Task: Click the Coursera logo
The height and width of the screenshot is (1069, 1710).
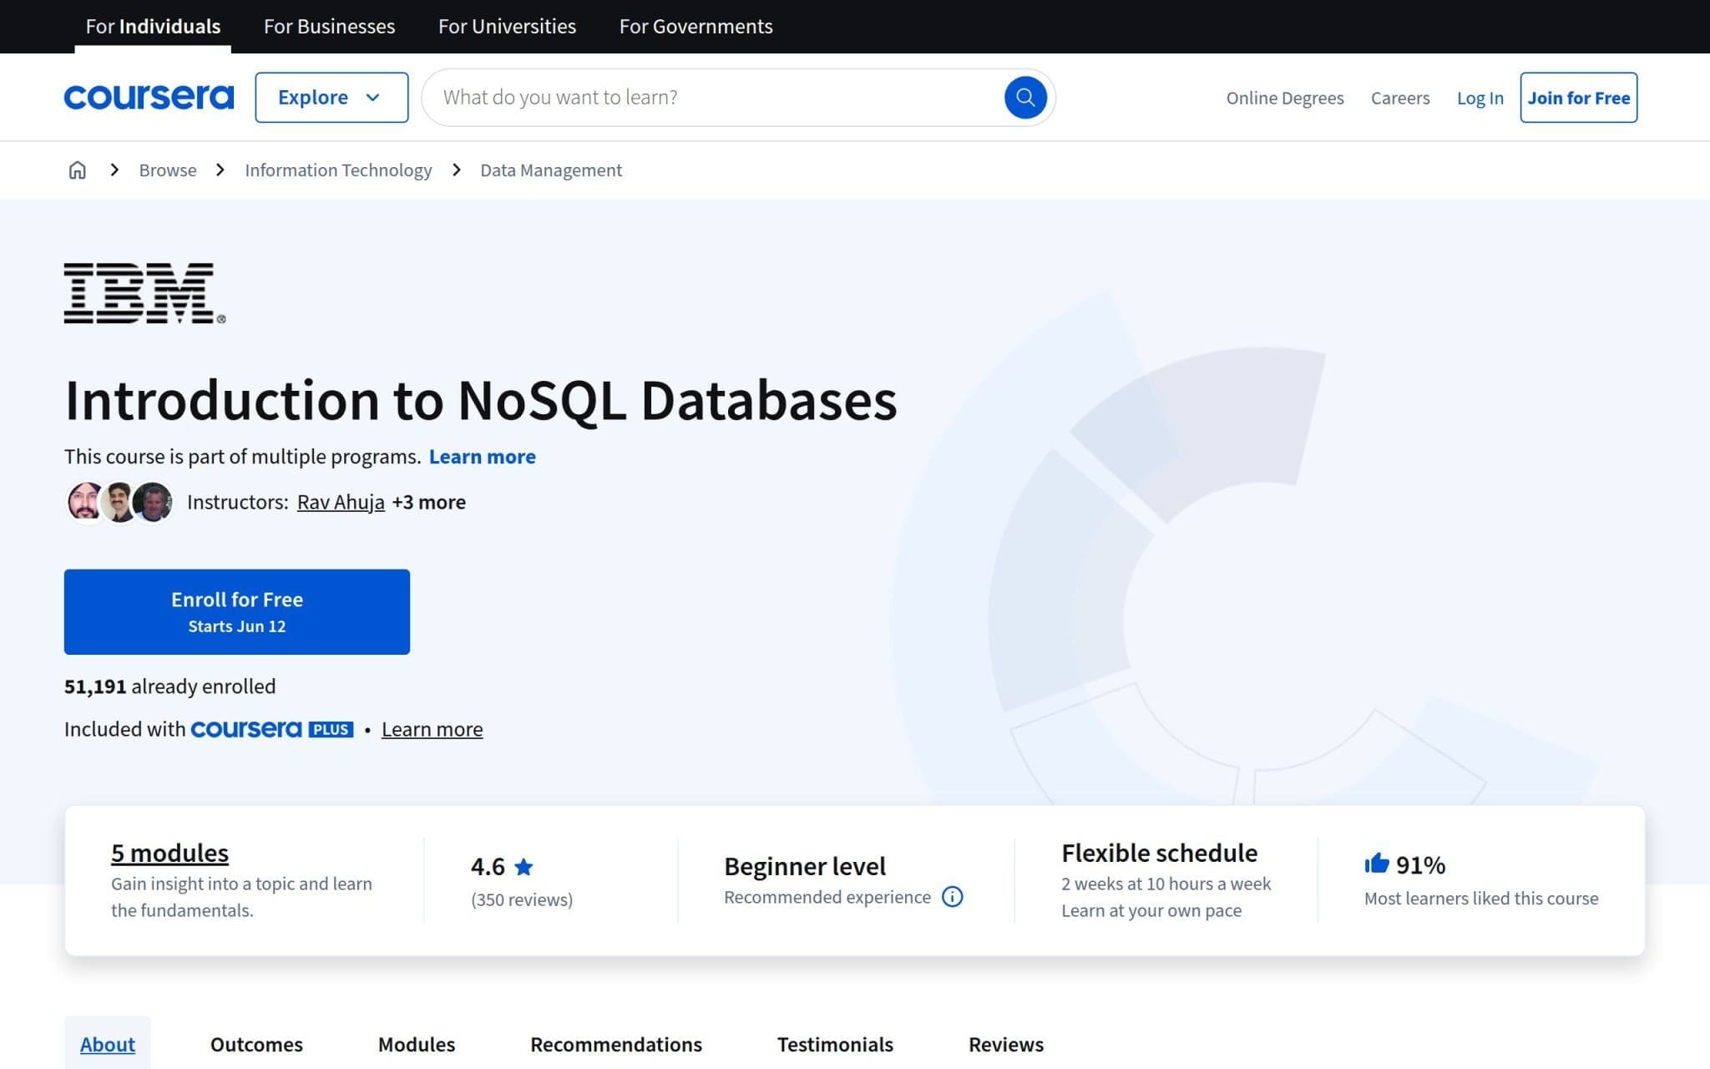Action: coord(149,98)
